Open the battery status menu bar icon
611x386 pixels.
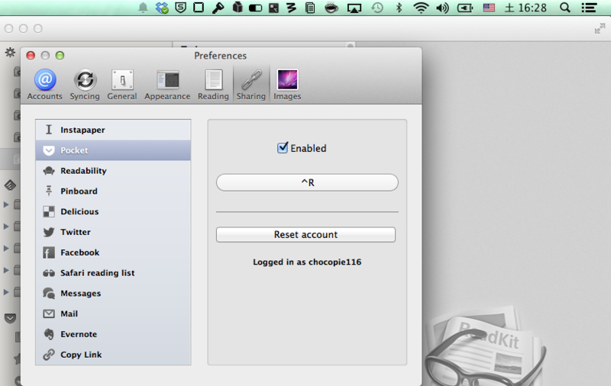pos(465,8)
